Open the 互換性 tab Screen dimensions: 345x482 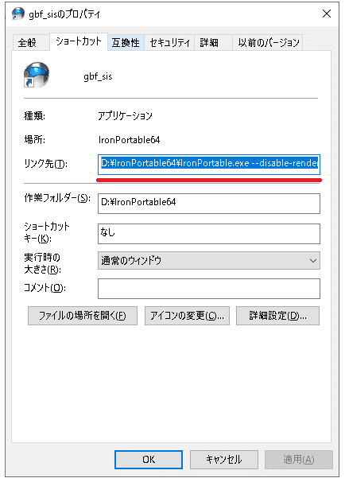(x=126, y=42)
